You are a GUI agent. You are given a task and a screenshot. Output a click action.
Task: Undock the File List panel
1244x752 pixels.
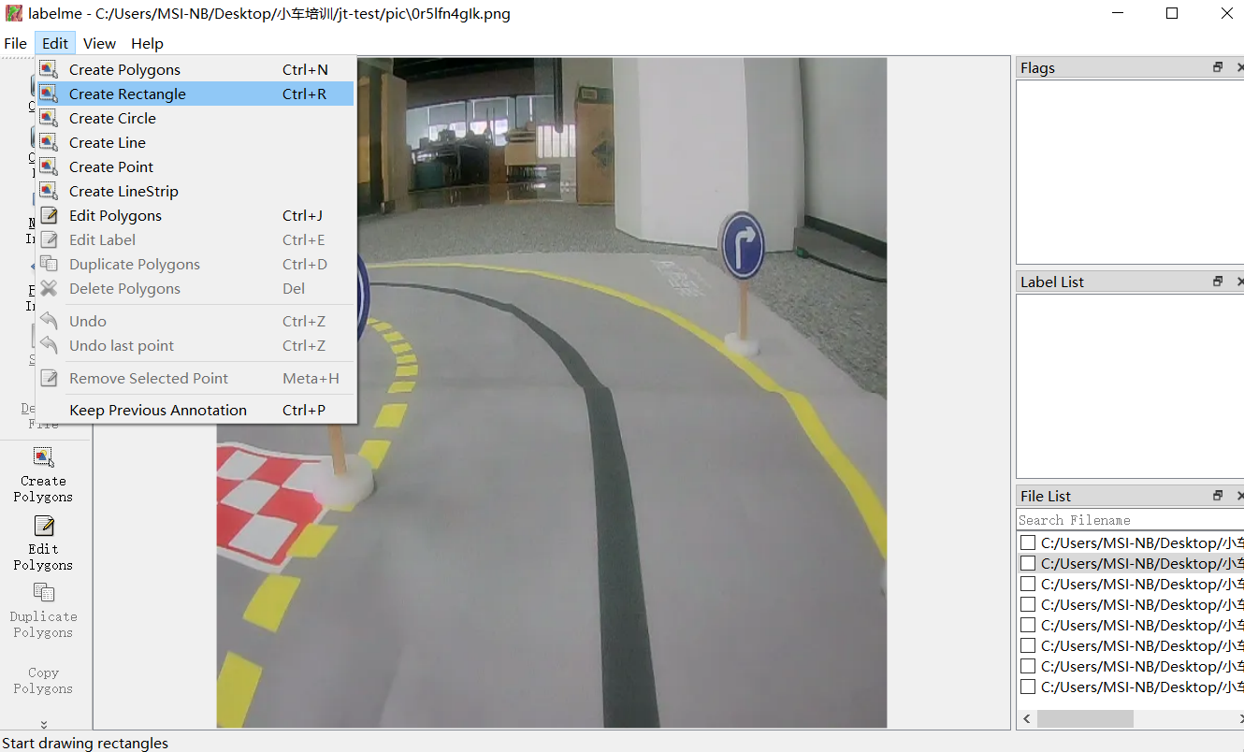click(x=1218, y=496)
